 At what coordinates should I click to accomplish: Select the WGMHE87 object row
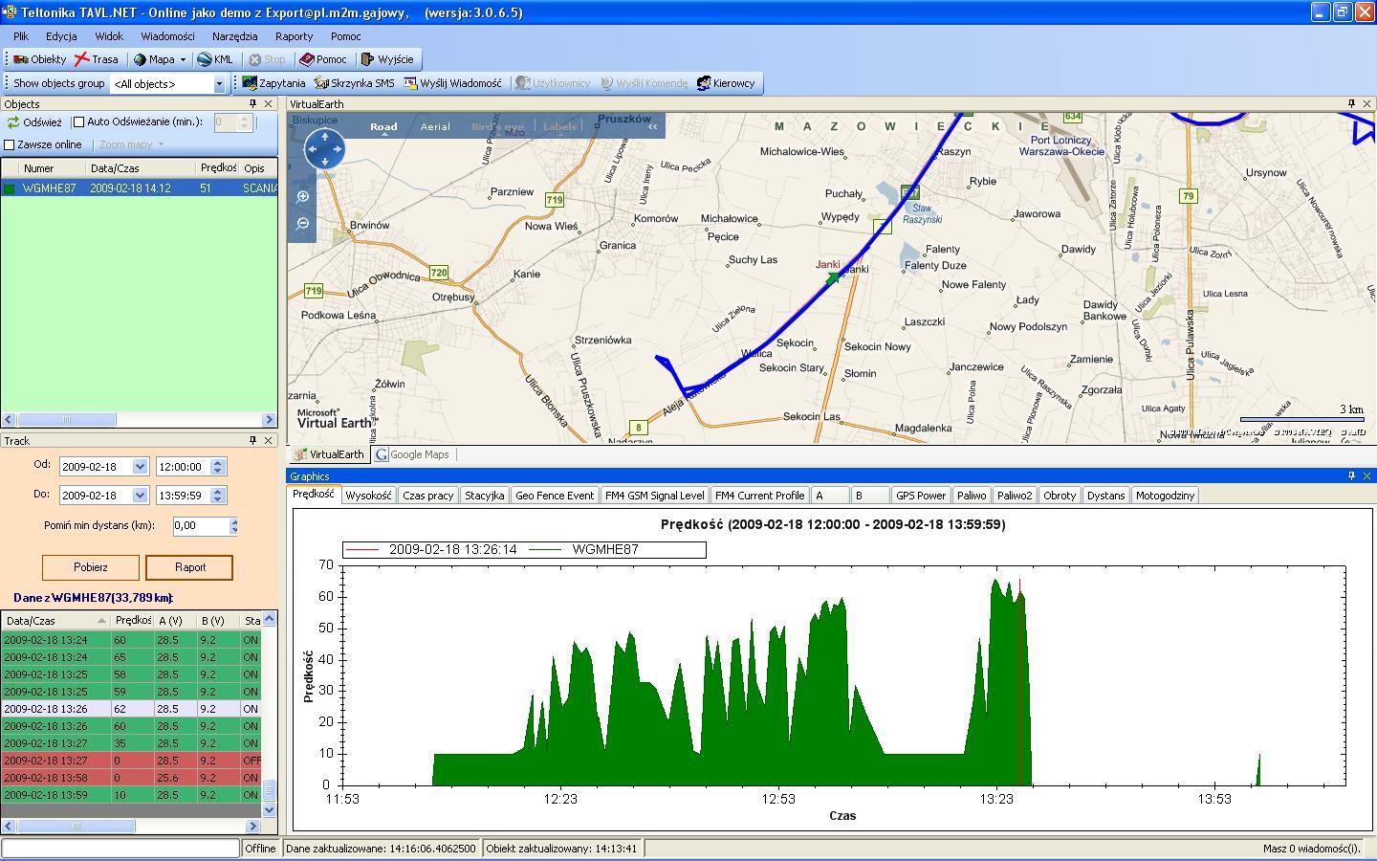click(140, 188)
